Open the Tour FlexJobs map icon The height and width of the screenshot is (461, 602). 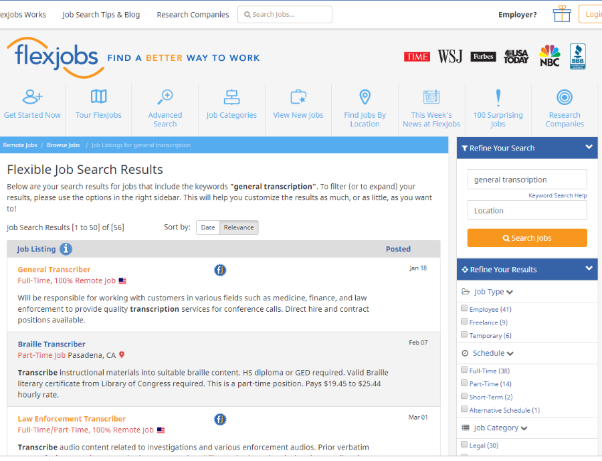[98, 97]
